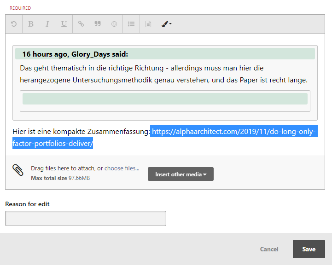Insert a link with the chain icon
The image size is (332, 267).
(81, 24)
